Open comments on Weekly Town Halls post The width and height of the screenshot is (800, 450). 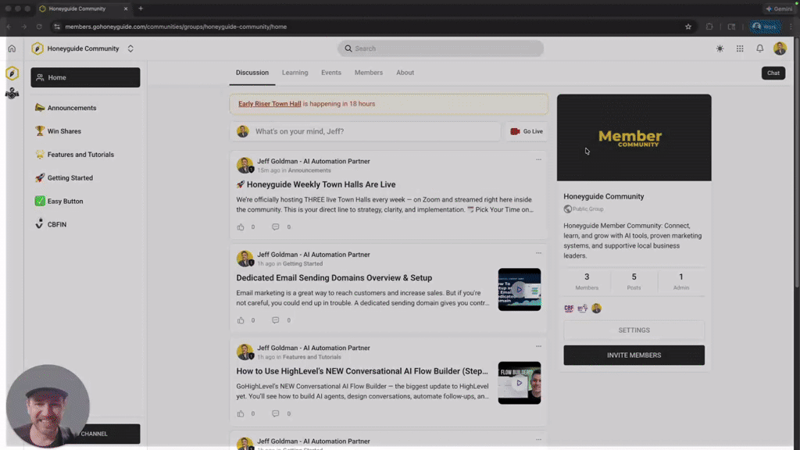tap(276, 227)
